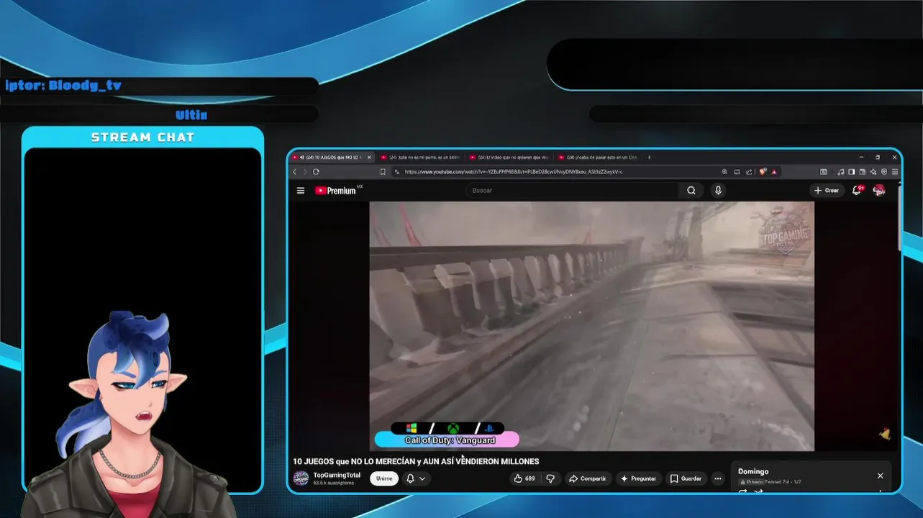Expand the notification bell dropdown for TopGamingTotal
Screen dimensions: 923x518
point(416,478)
